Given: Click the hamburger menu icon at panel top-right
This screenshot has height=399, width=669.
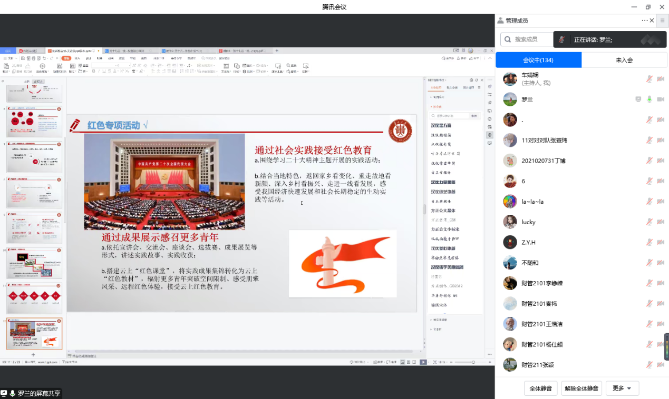Looking at the screenshot, I should [663, 21].
